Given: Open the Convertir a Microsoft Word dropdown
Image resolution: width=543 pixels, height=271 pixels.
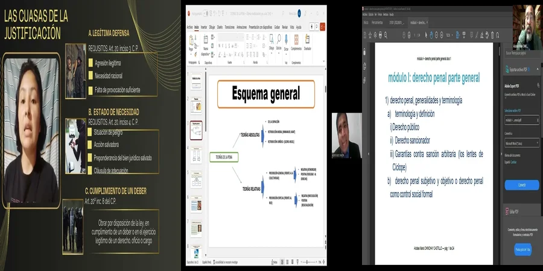Looking at the screenshot, I should coord(522,142).
